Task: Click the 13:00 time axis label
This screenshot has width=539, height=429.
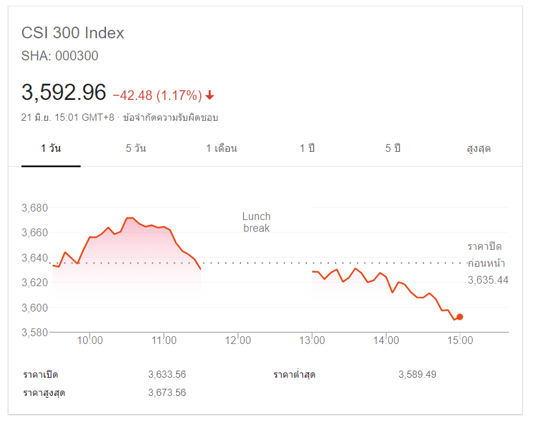Action: 313,341
